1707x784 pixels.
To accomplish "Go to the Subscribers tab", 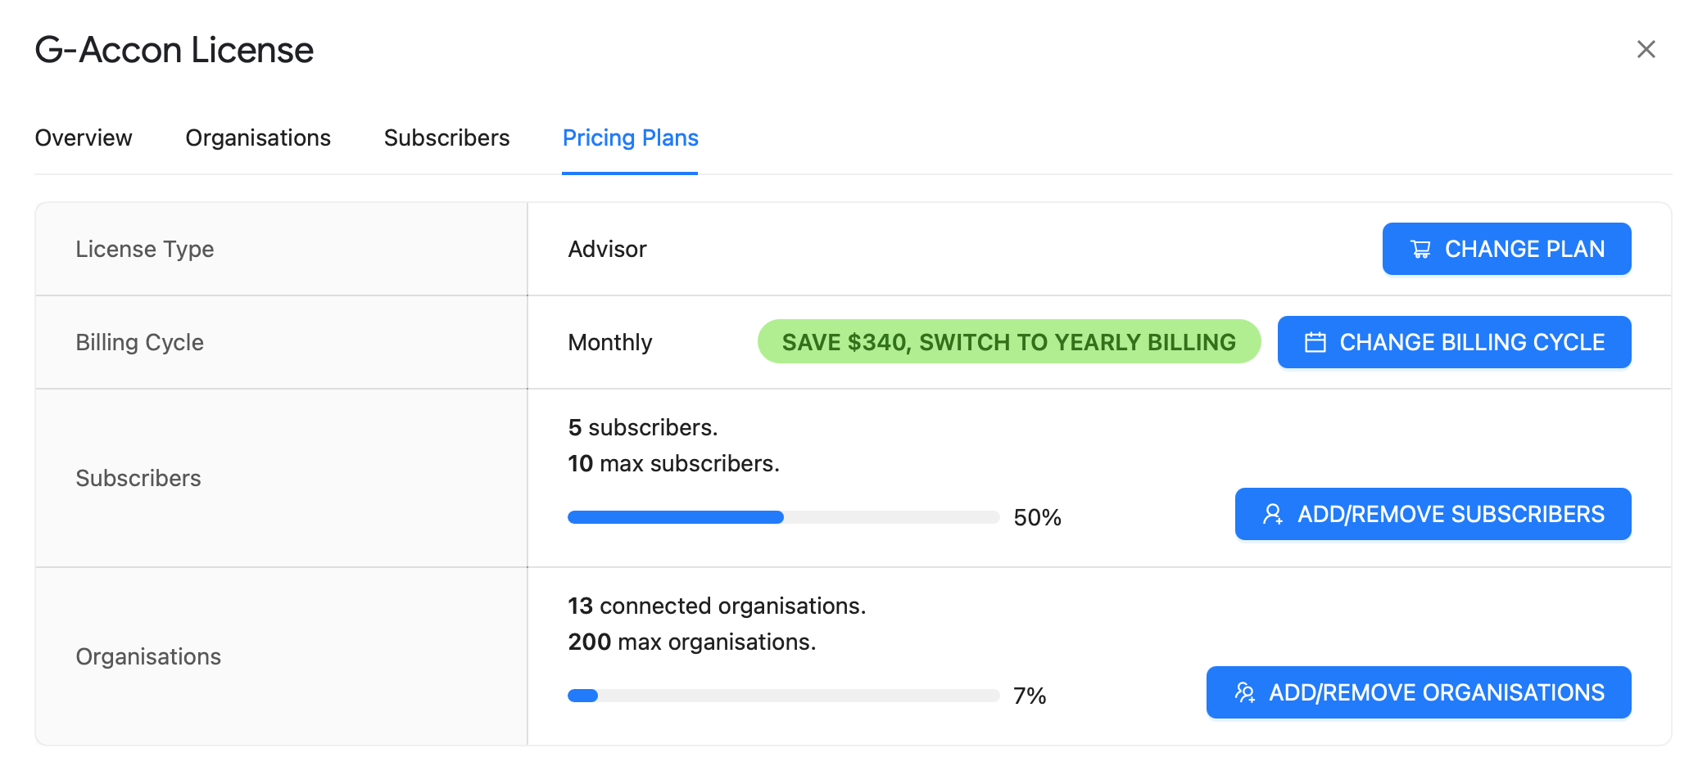I will click(446, 137).
